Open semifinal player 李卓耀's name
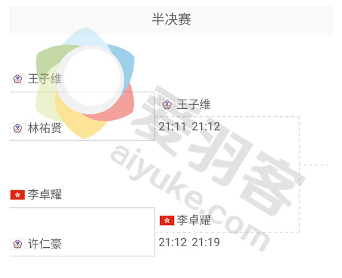 pos(44,195)
